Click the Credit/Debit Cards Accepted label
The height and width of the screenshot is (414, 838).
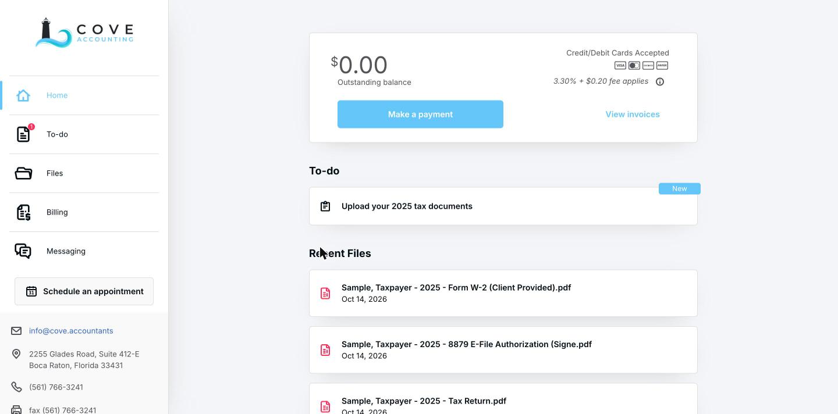click(x=617, y=53)
